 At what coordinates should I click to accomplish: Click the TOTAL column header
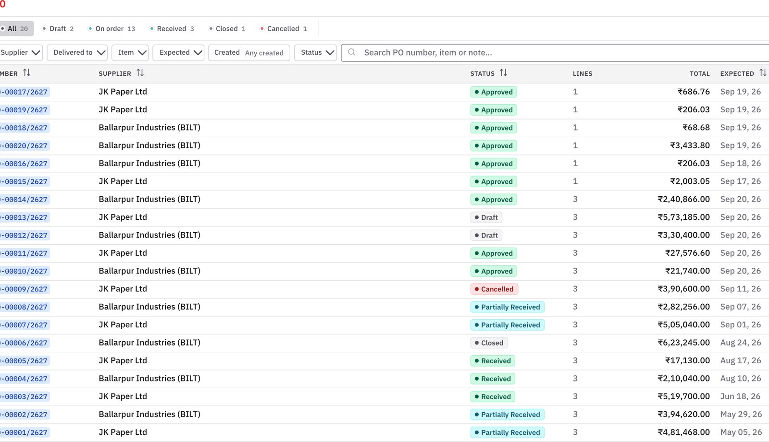pos(700,73)
